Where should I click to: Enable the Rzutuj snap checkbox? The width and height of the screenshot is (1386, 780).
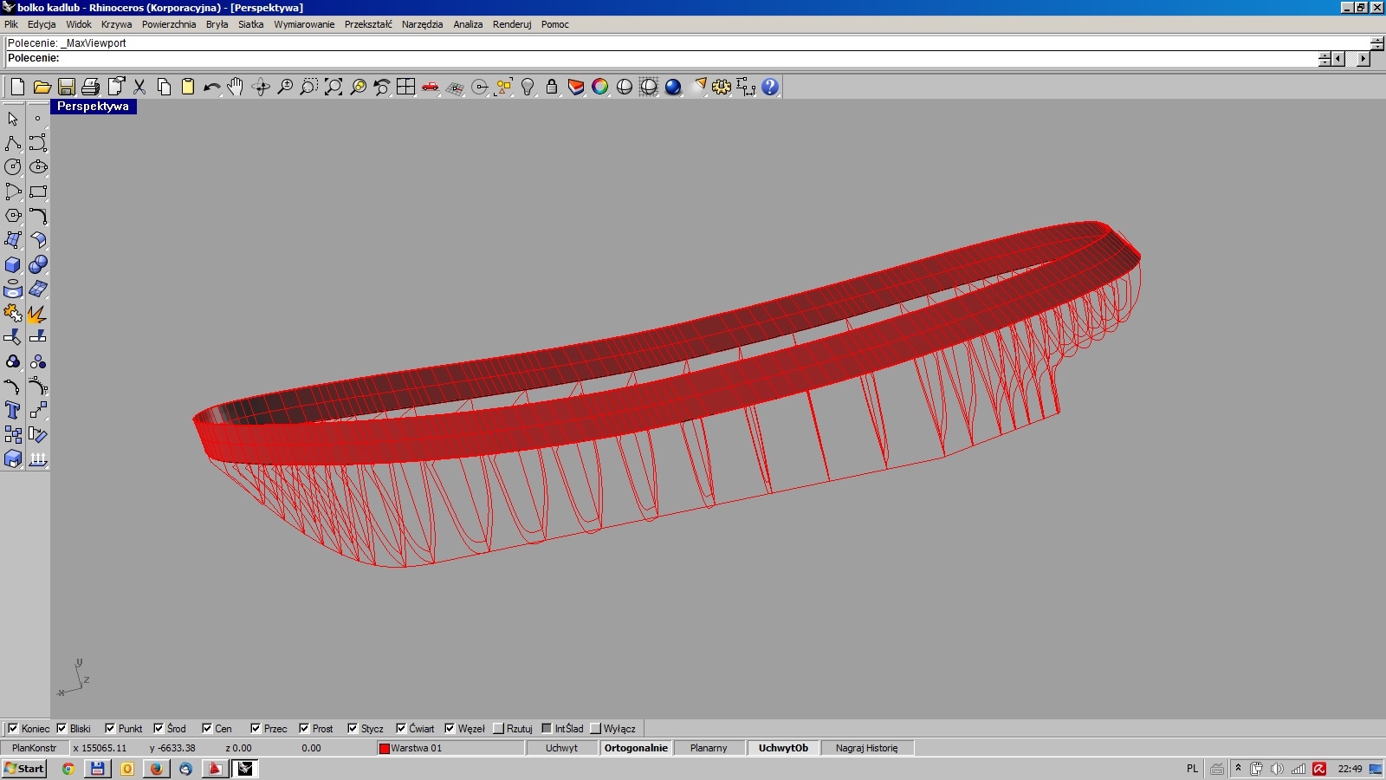(498, 729)
